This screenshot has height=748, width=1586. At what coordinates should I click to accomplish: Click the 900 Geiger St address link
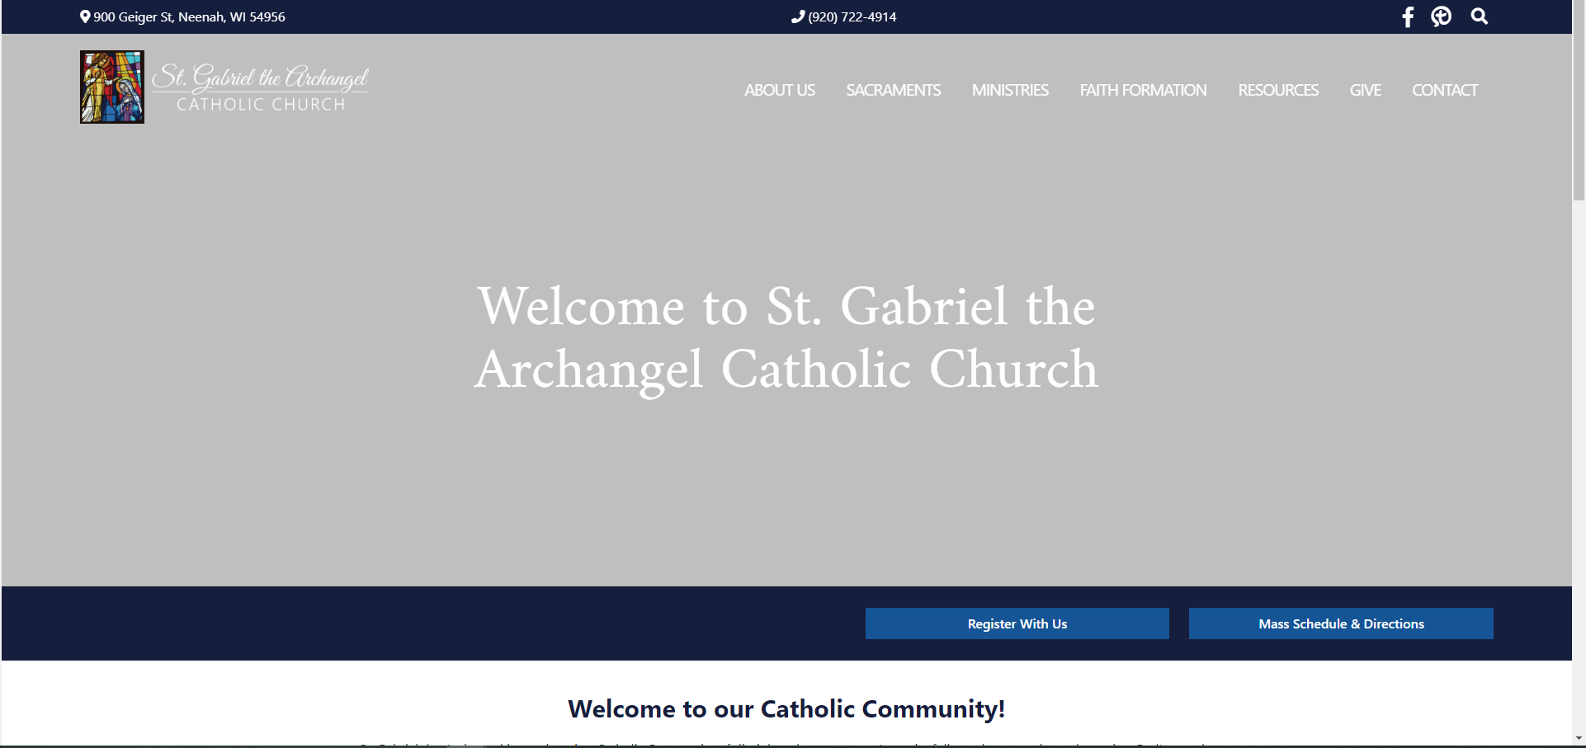coord(189,16)
